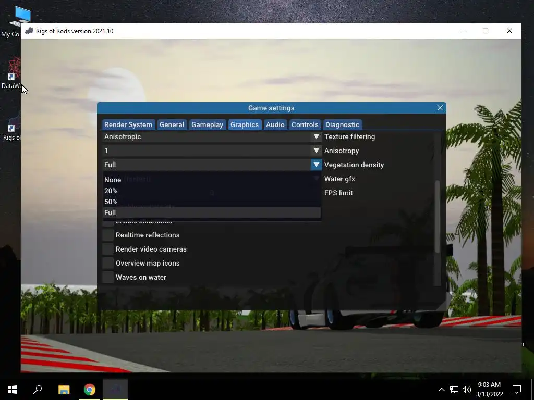Switch to the Gameplay tab
Screen dimensions: 534x400
[207, 124]
